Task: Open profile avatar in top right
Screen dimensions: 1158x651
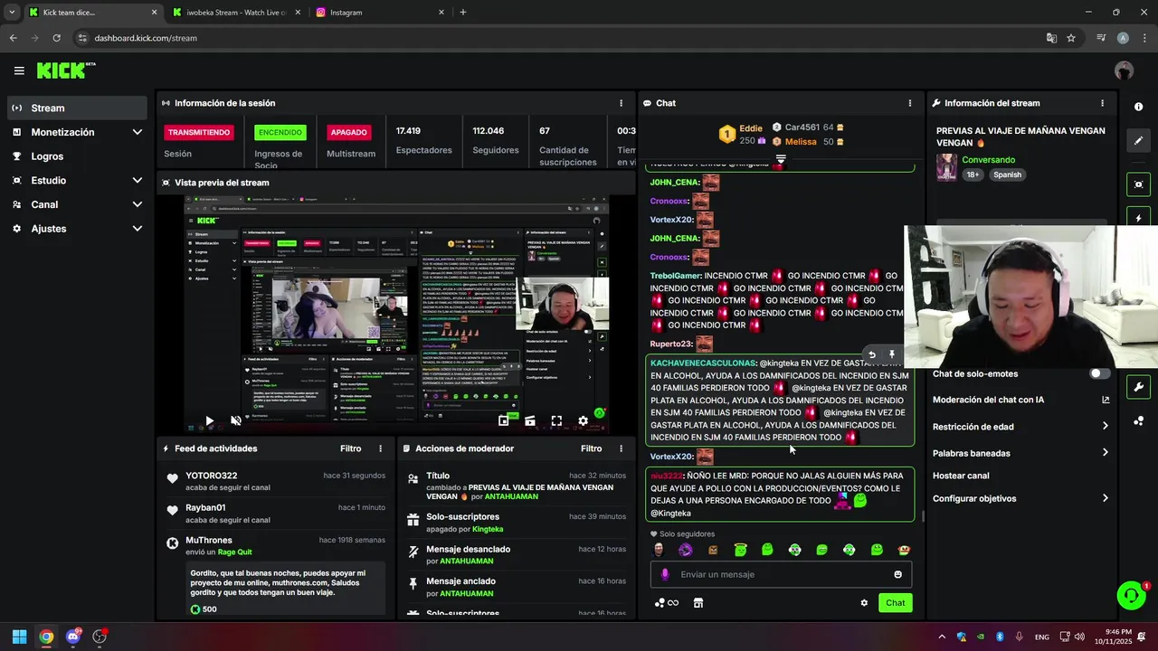Action: 1124,71
